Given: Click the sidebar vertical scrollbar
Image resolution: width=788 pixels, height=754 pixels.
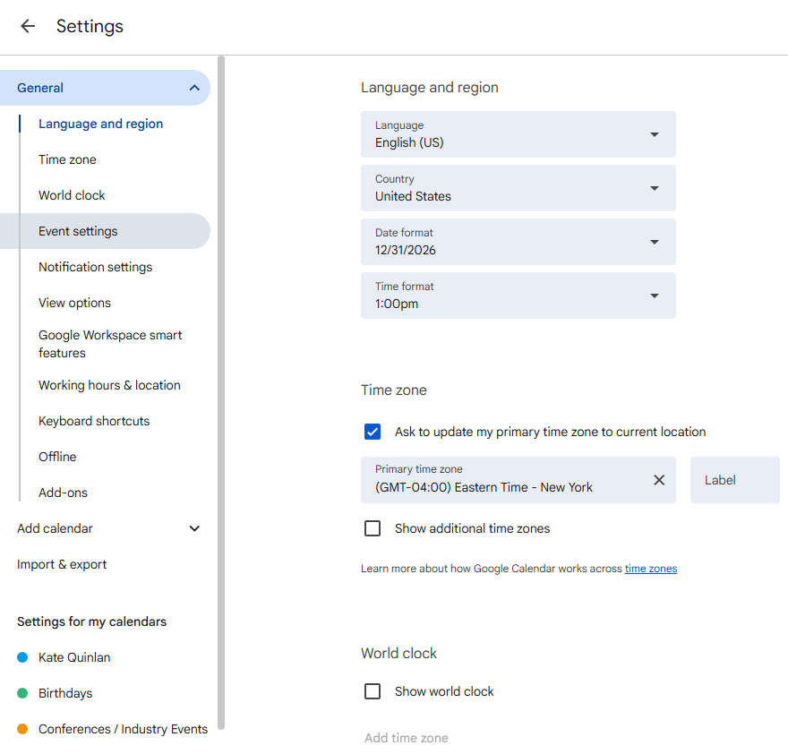Looking at the screenshot, I should [x=221, y=392].
